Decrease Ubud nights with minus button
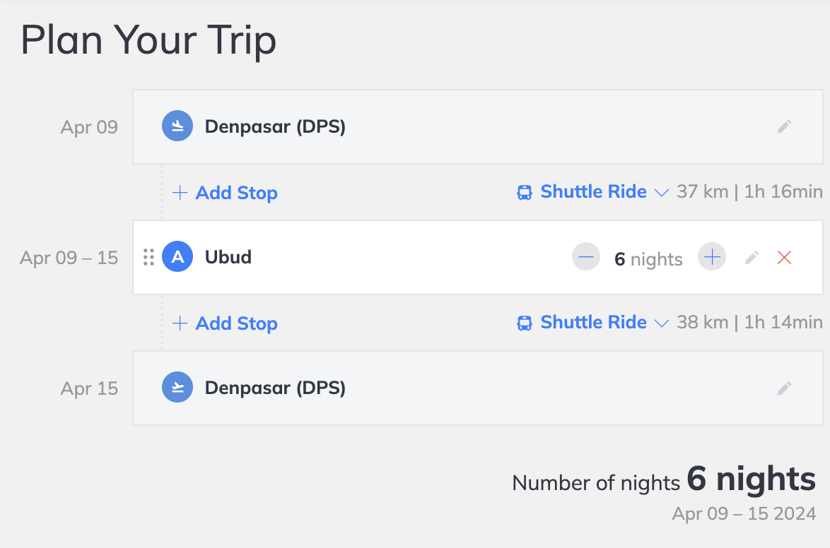The height and width of the screenshot is (548, 830). click(x=586, y=257)
